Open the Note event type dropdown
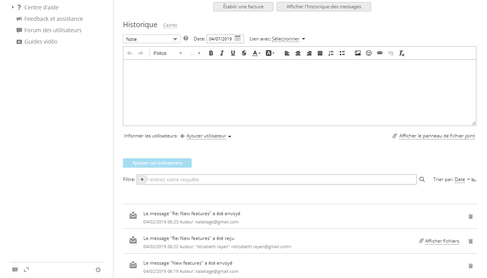This screenshot has width=487, height=278. pos(152,39)
